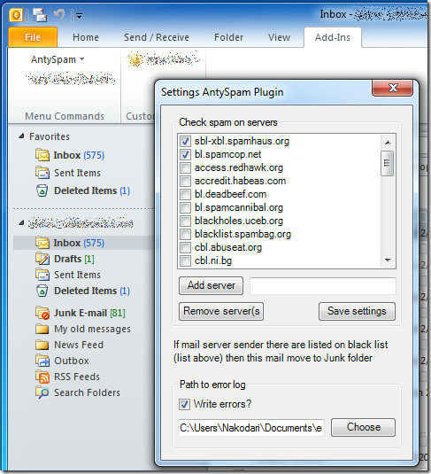Click the RSS Feeds icon

click(x=42, y=377)
